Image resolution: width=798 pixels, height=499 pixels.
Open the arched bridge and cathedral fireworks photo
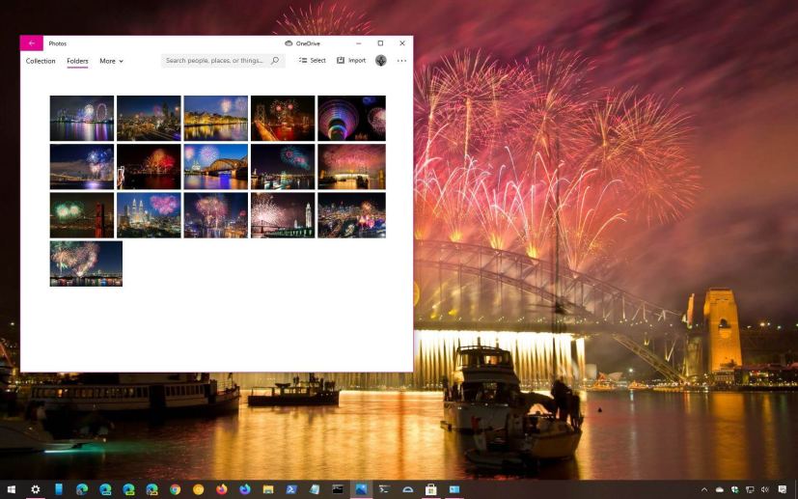(216, 167)
